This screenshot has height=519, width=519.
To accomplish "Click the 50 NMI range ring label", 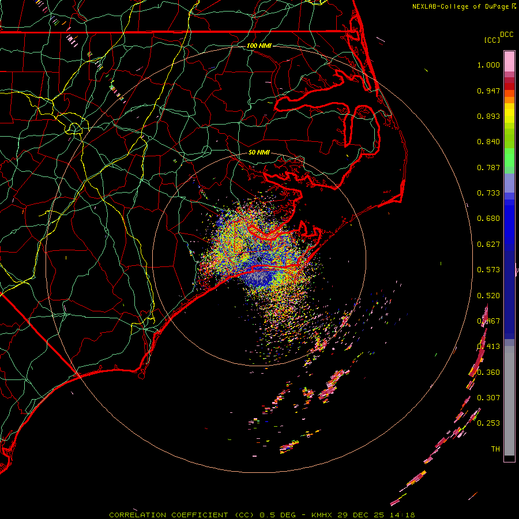I will (x=259, y=153).
